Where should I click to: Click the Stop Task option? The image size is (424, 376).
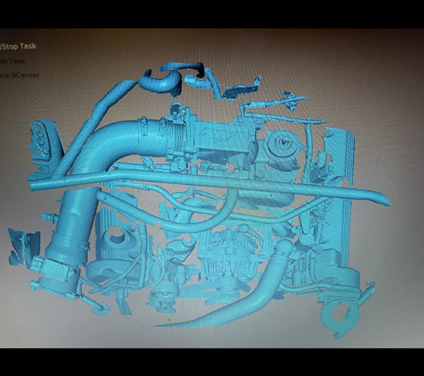coord(18,46)
